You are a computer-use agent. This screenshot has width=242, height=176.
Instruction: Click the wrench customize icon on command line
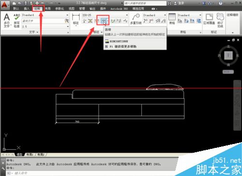click(3, 169)
